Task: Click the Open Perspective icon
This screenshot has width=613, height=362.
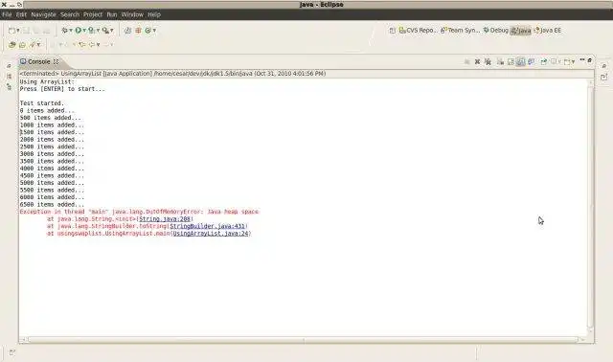Action: pos(392,30)
